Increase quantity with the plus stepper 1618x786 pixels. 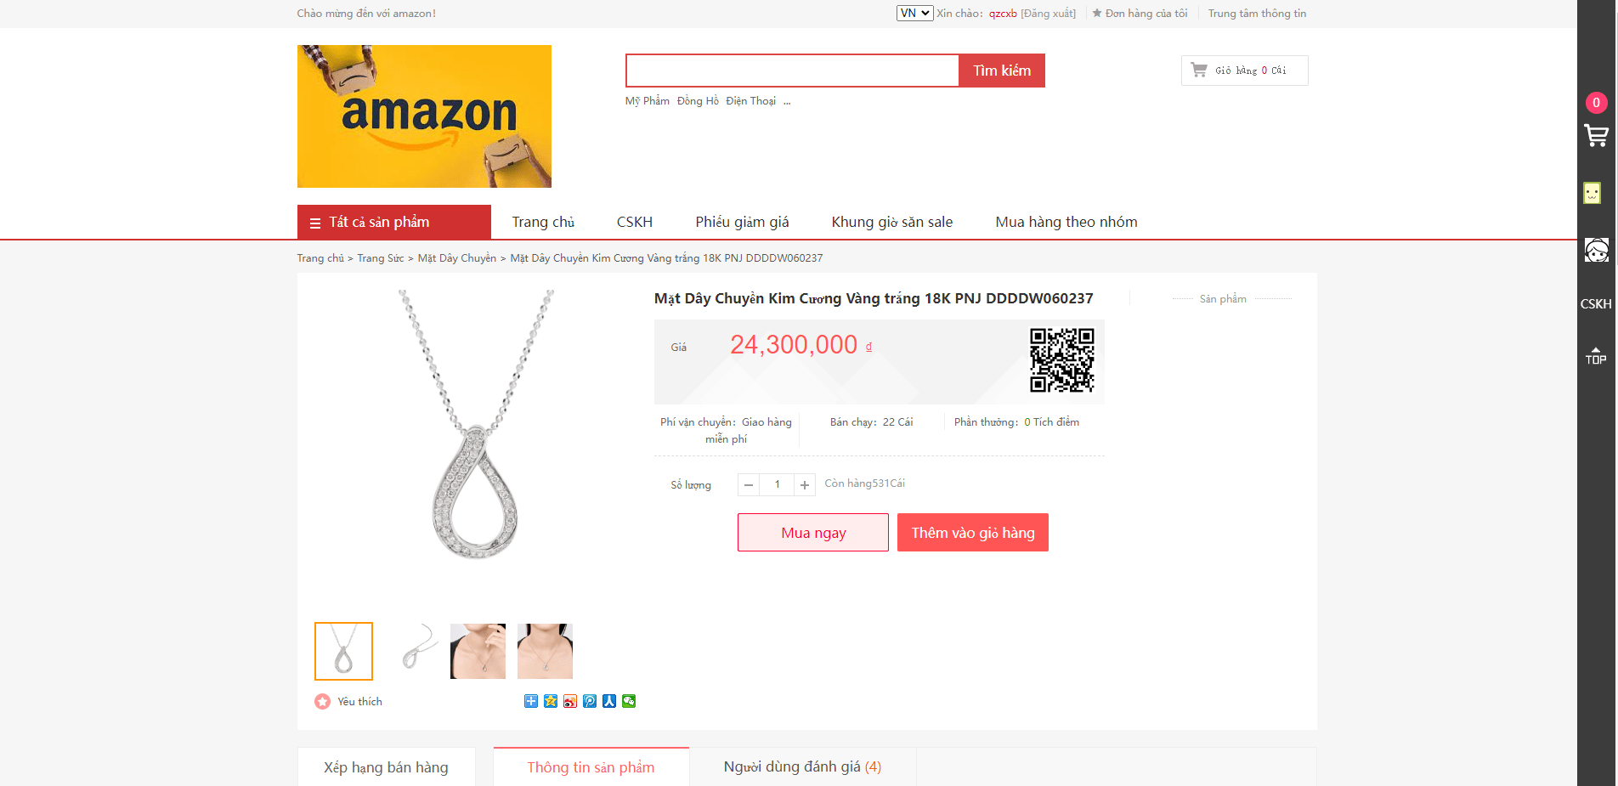coord(805,484)
